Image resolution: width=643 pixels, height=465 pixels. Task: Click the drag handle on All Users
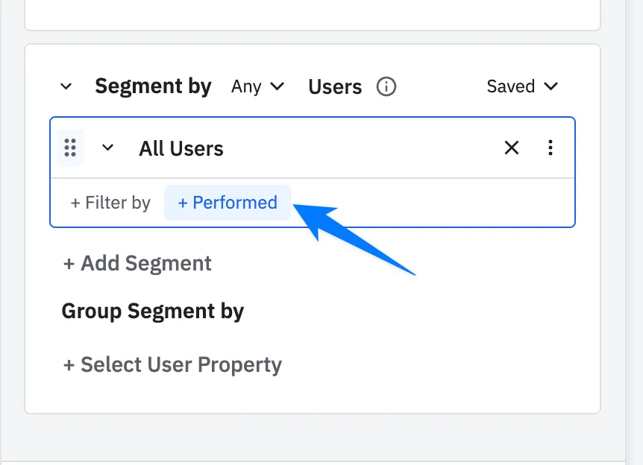[70, 148]
